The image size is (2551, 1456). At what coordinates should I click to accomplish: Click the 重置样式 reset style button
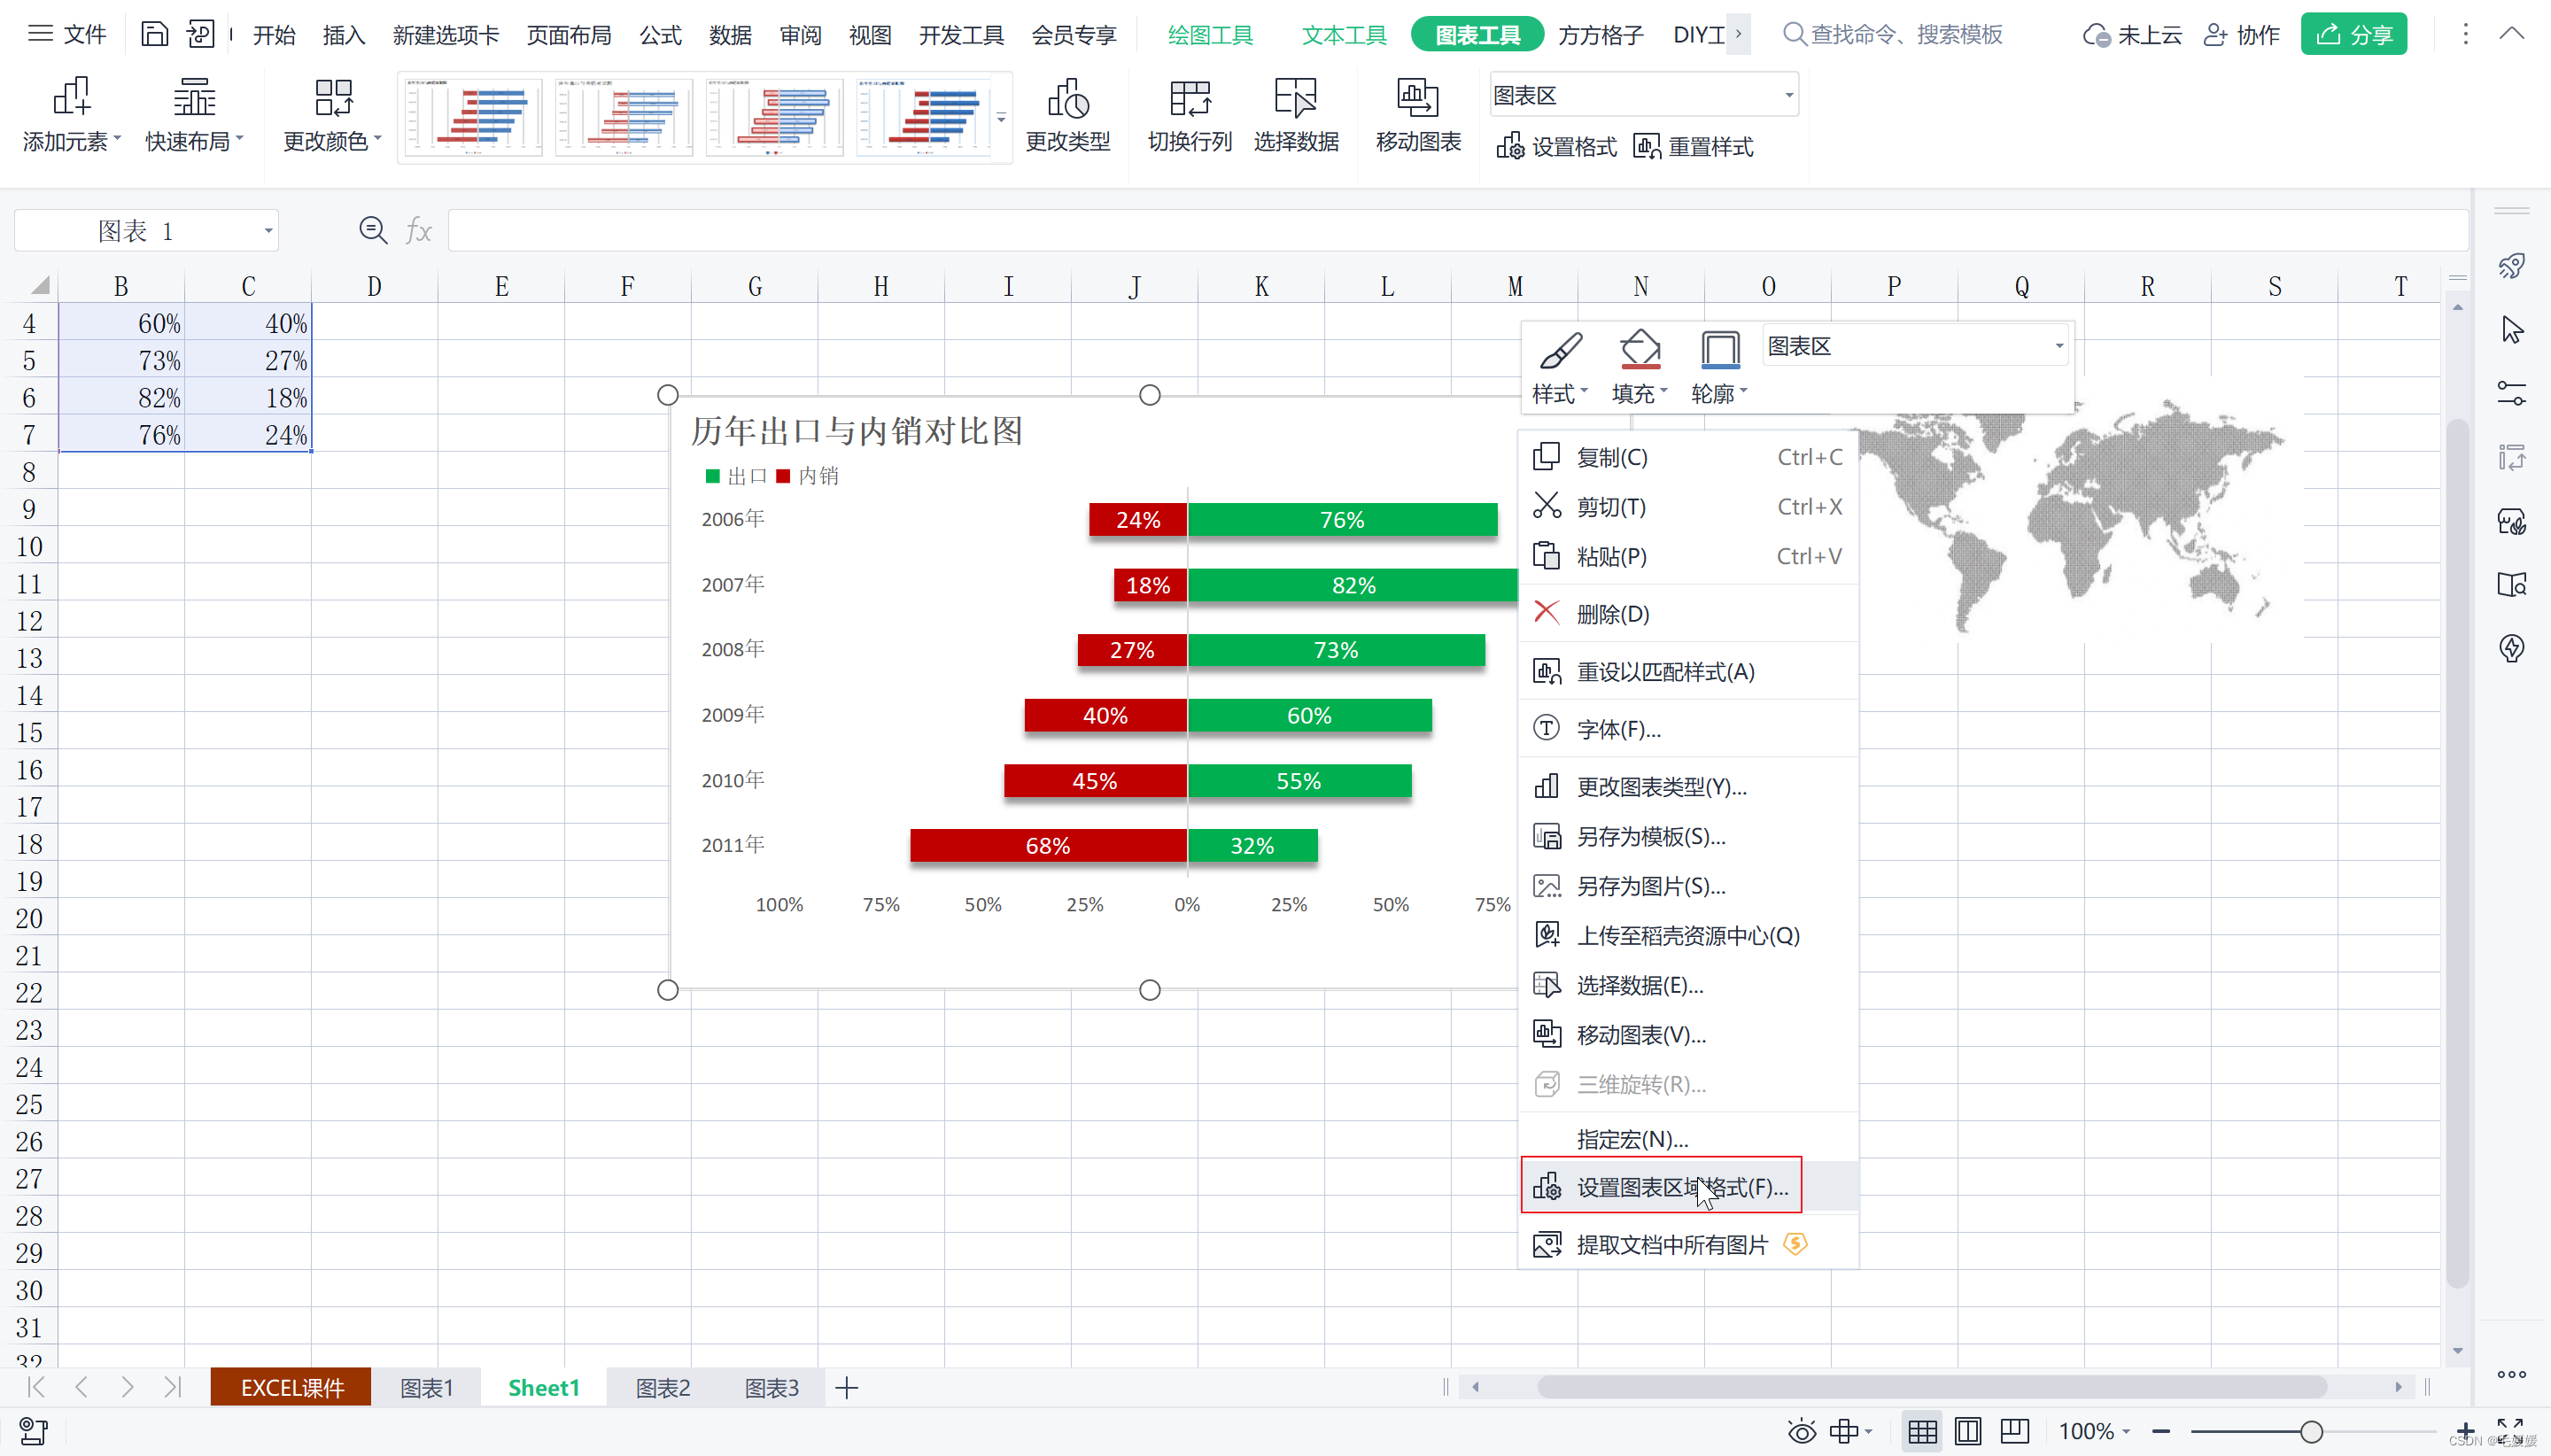click(x=1693, y=147)
